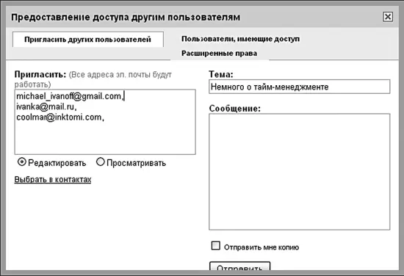
Task: Select the Редактировать radio button
Action: coord(21,162)
